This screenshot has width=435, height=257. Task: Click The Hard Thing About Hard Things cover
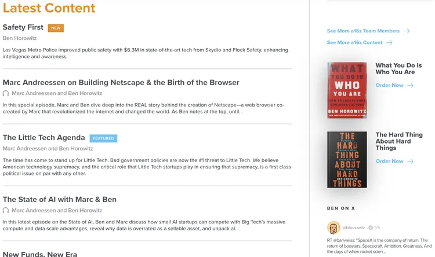tap(347, 160)
